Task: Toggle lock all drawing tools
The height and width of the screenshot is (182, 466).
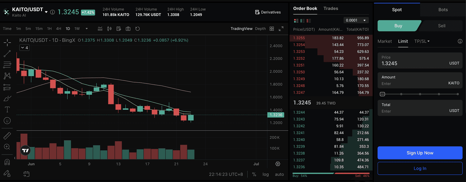Action: 7,173
